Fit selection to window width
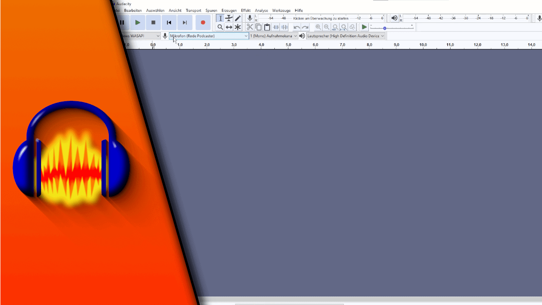Viewport: 542px width, 305px height. pos(335,27)
